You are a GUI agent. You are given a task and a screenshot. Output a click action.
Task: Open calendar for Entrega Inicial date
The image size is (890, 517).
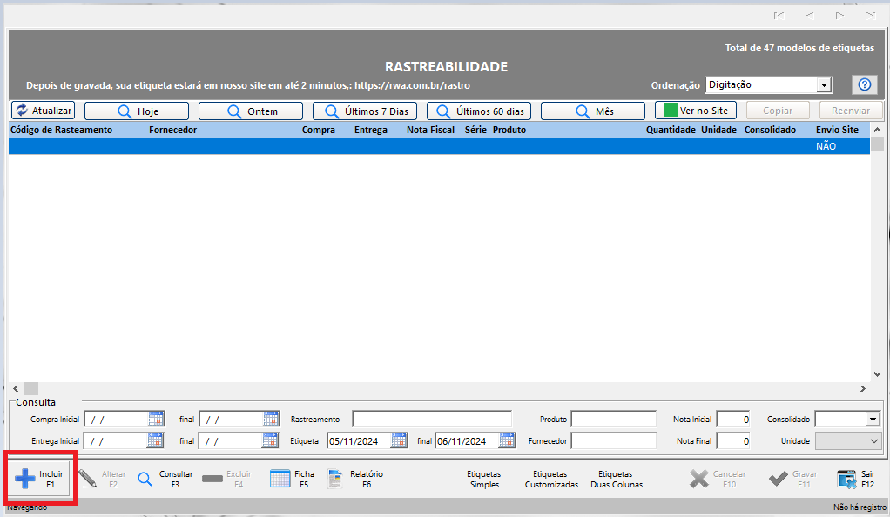coord(155,440)
